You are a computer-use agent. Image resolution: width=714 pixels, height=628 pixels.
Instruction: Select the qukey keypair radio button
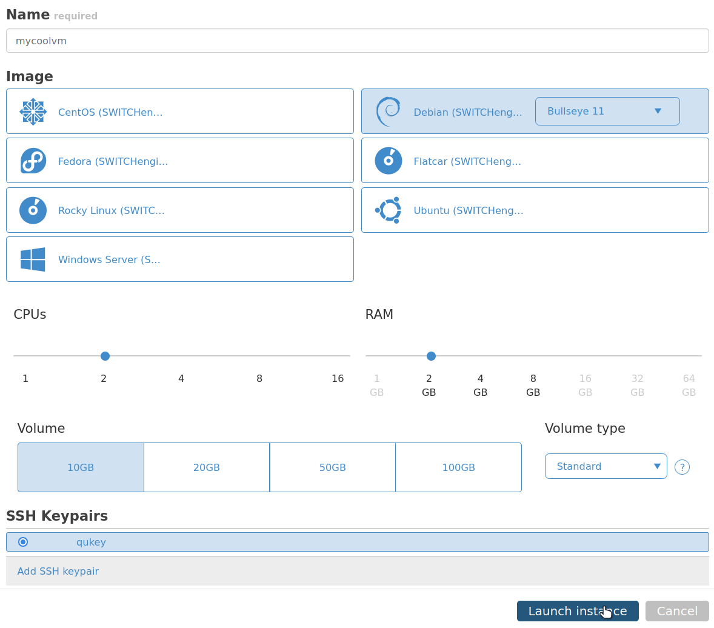pyautogui.click(x=23, y=542)
